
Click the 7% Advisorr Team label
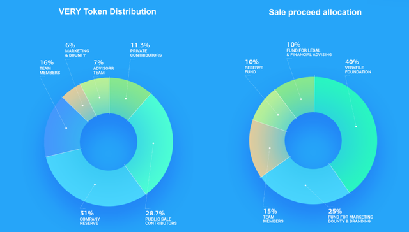click(104, 67)
